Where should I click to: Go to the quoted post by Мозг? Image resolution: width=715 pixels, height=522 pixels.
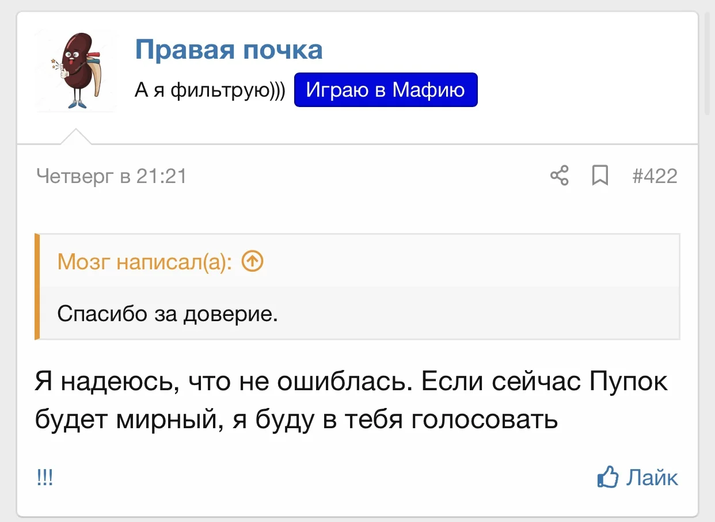[144, 262]
